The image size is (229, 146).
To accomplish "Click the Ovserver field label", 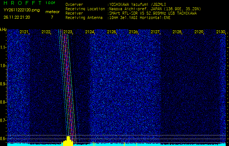I will pos(74,4).
